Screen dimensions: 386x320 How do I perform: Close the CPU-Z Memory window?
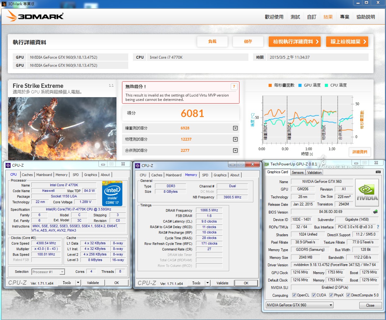[x=252, y=164]
